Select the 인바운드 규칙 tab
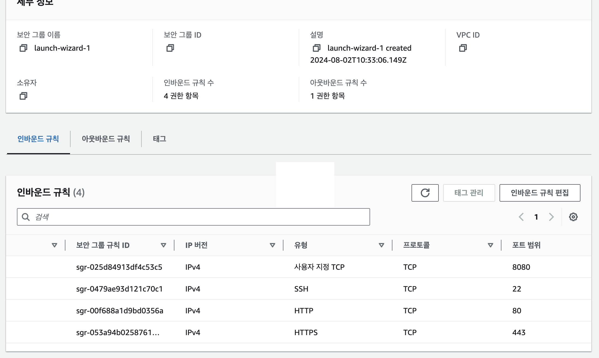Image resolution: width=599 pixels, height=358 pixels. tap(38, 139)
